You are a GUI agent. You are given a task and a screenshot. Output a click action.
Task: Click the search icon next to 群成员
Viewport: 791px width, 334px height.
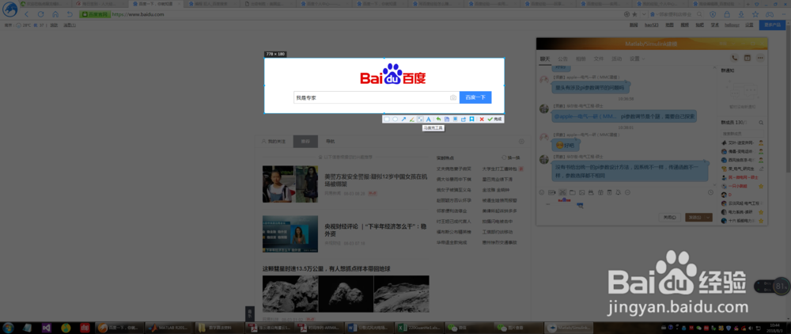[x=761, y=122]
